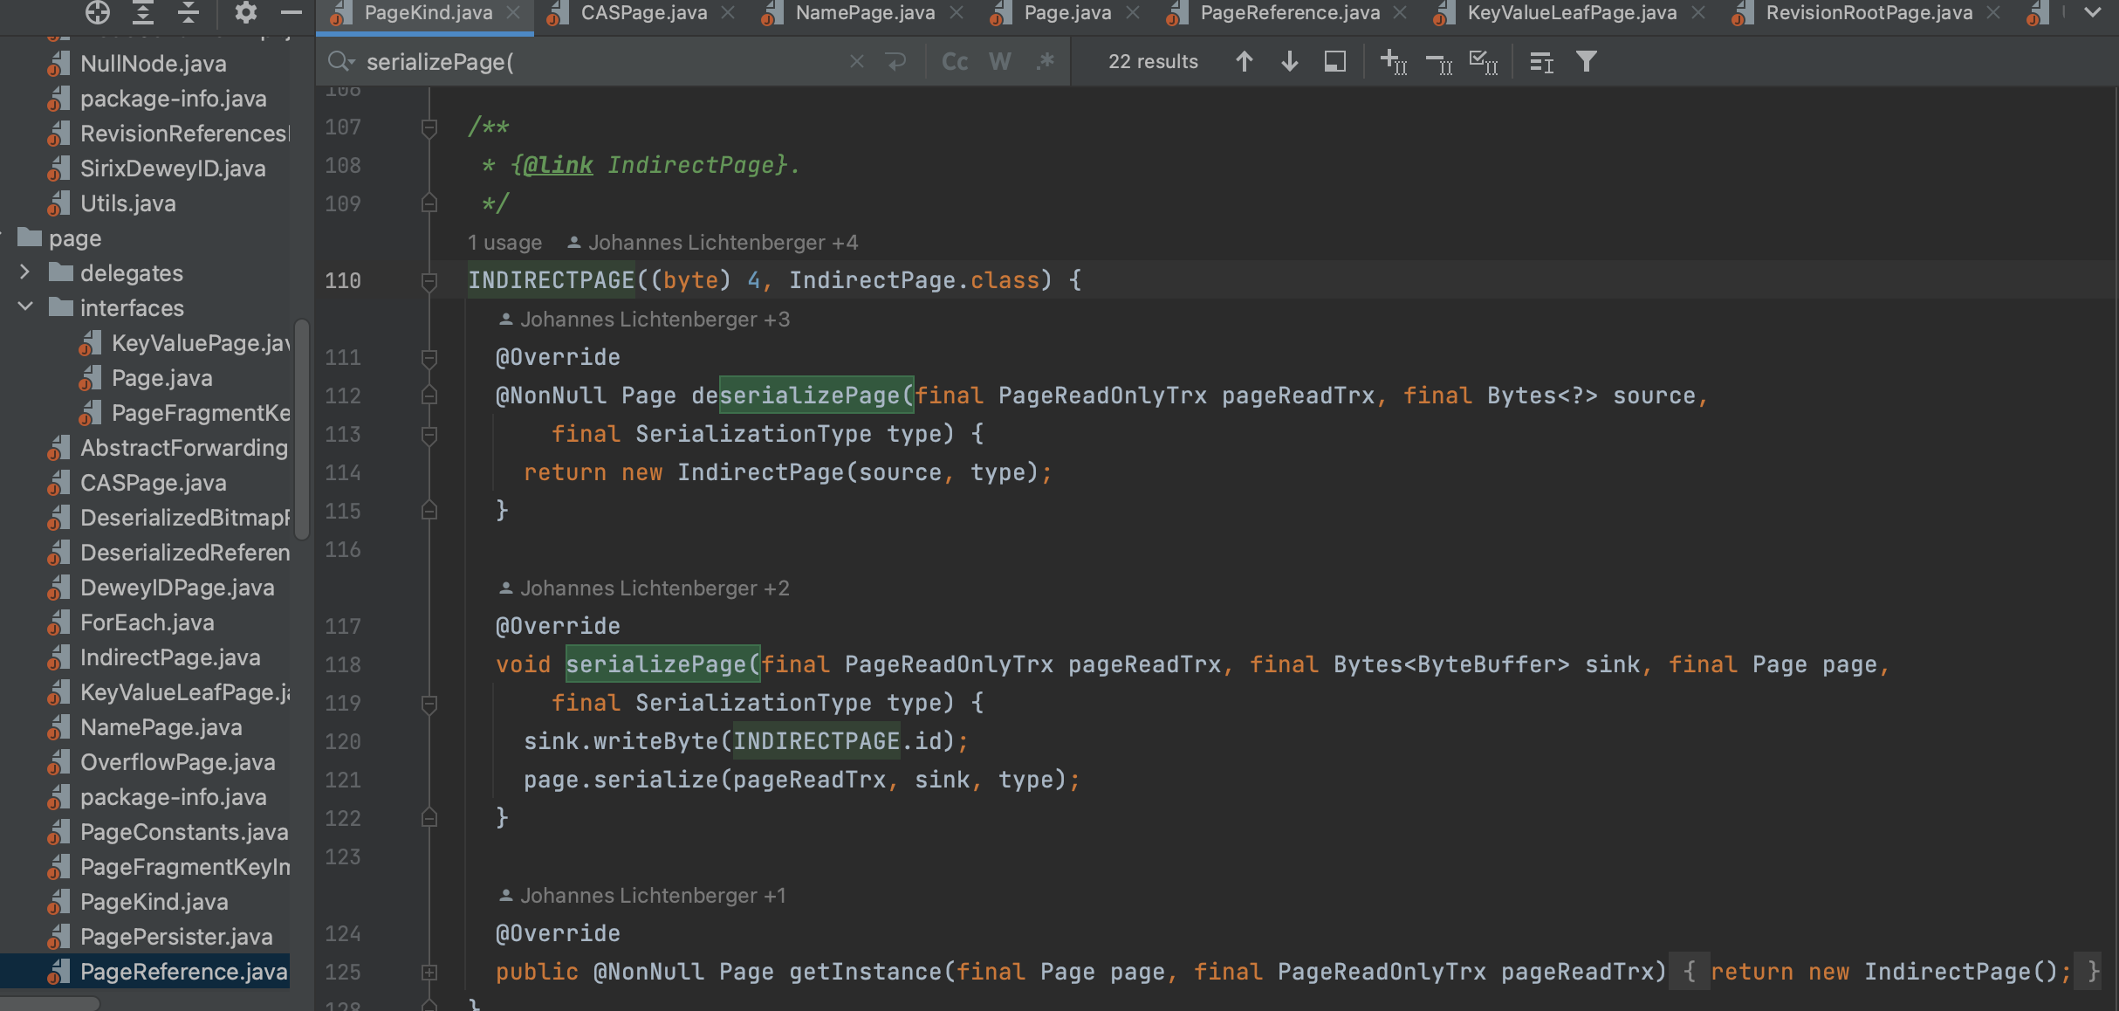2119x1011 pixels.
Task: Click the 1 usage inlay hint
Action: point(504,243)
